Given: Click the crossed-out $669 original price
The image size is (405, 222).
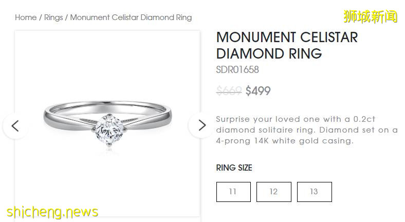Looking at the screenshot, I should click(229, 91).
